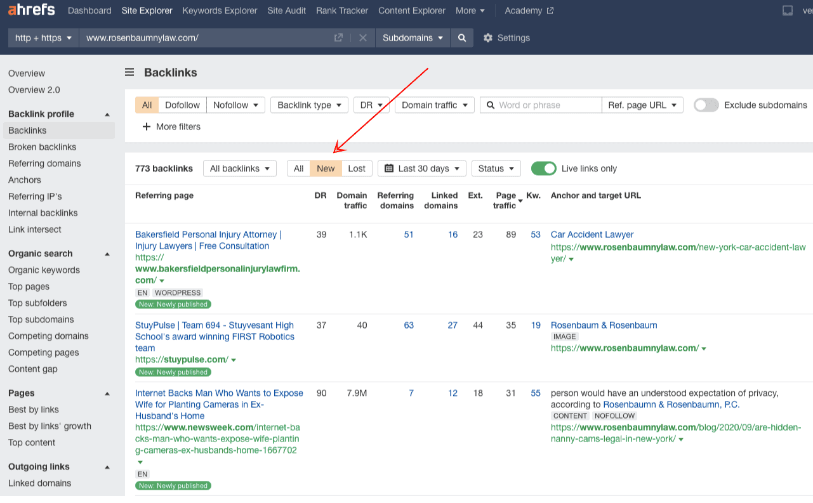813x503 pixels.
Task: Select the All segment next to New
Action: click(x=299, y=169)
